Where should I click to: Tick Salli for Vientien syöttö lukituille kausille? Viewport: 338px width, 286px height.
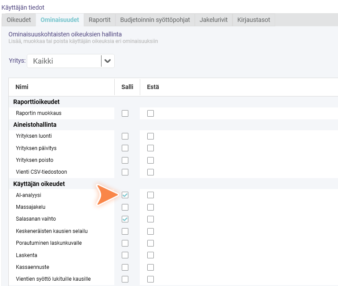125,279
